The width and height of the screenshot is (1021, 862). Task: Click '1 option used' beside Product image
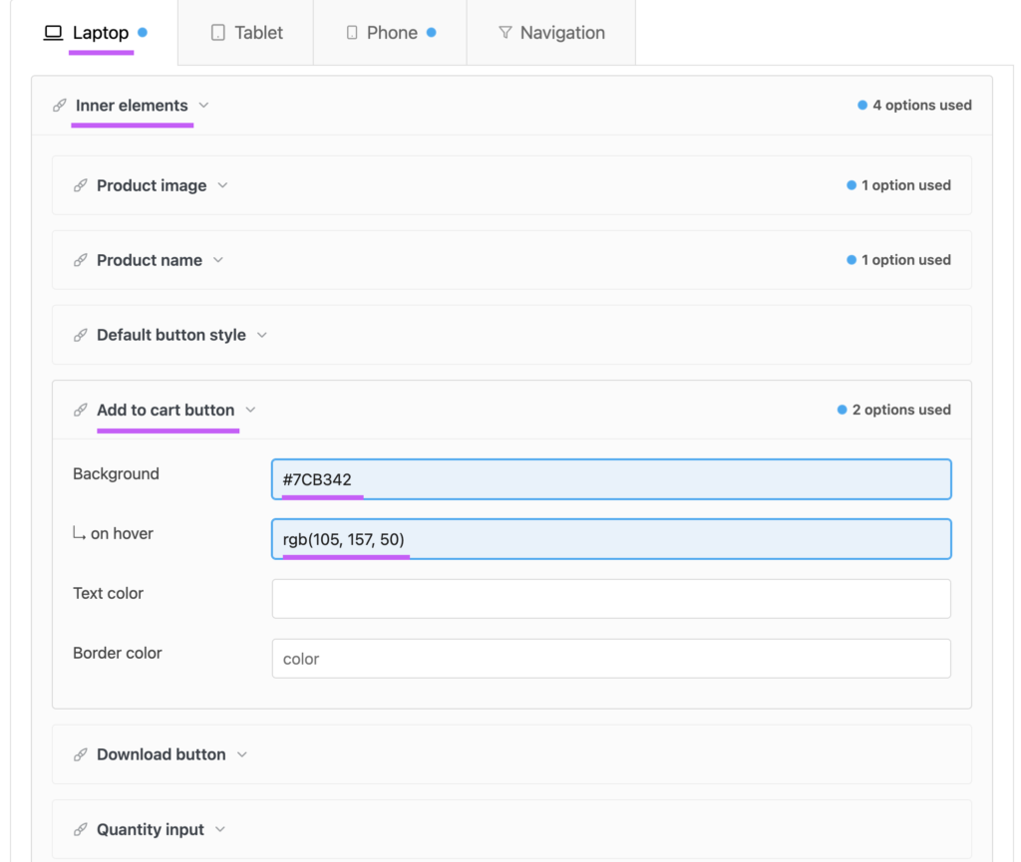tap(898, 185)
